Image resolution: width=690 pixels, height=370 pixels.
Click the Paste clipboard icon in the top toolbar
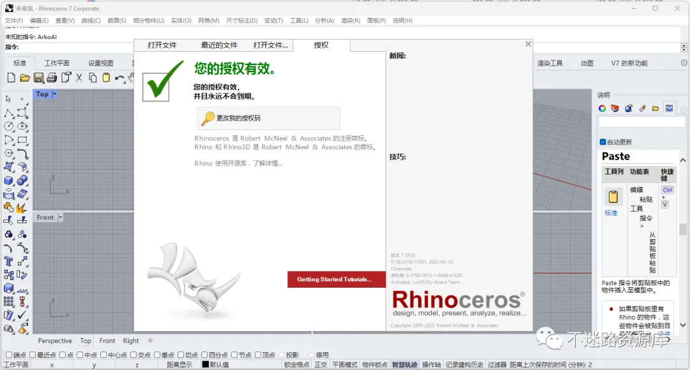click(x=106, y=78)
